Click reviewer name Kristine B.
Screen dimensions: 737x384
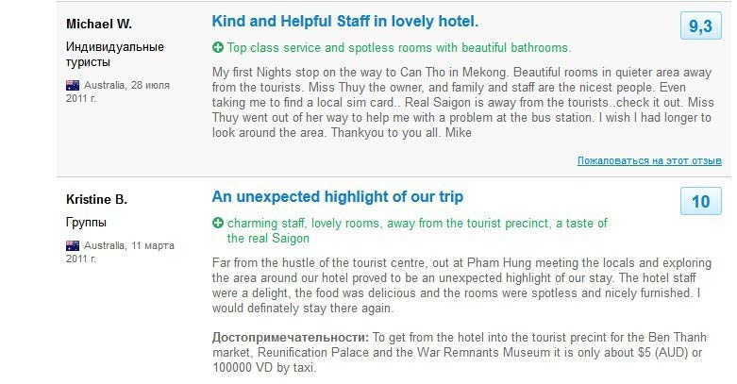[x=96, y=199]
